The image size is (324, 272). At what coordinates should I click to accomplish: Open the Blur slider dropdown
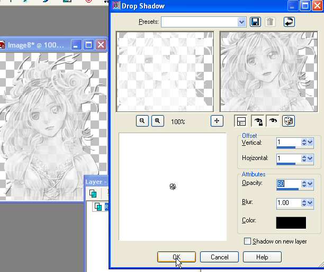pos(310,203)
